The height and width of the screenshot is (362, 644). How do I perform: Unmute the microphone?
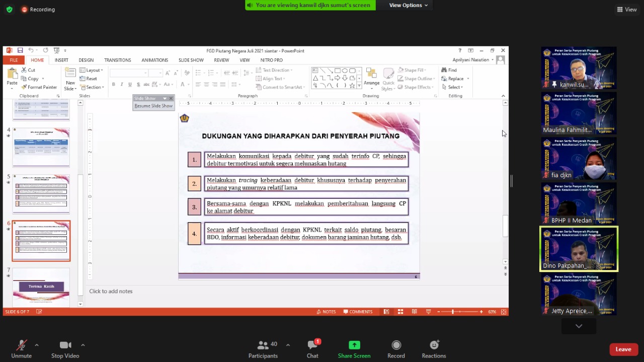pyautogui.click(x=21, y=345)
